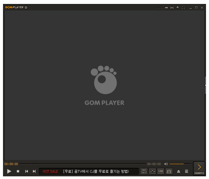Screen dimensions: 209x179
Task: Open file with the eject icon
Action: [178, 171]
